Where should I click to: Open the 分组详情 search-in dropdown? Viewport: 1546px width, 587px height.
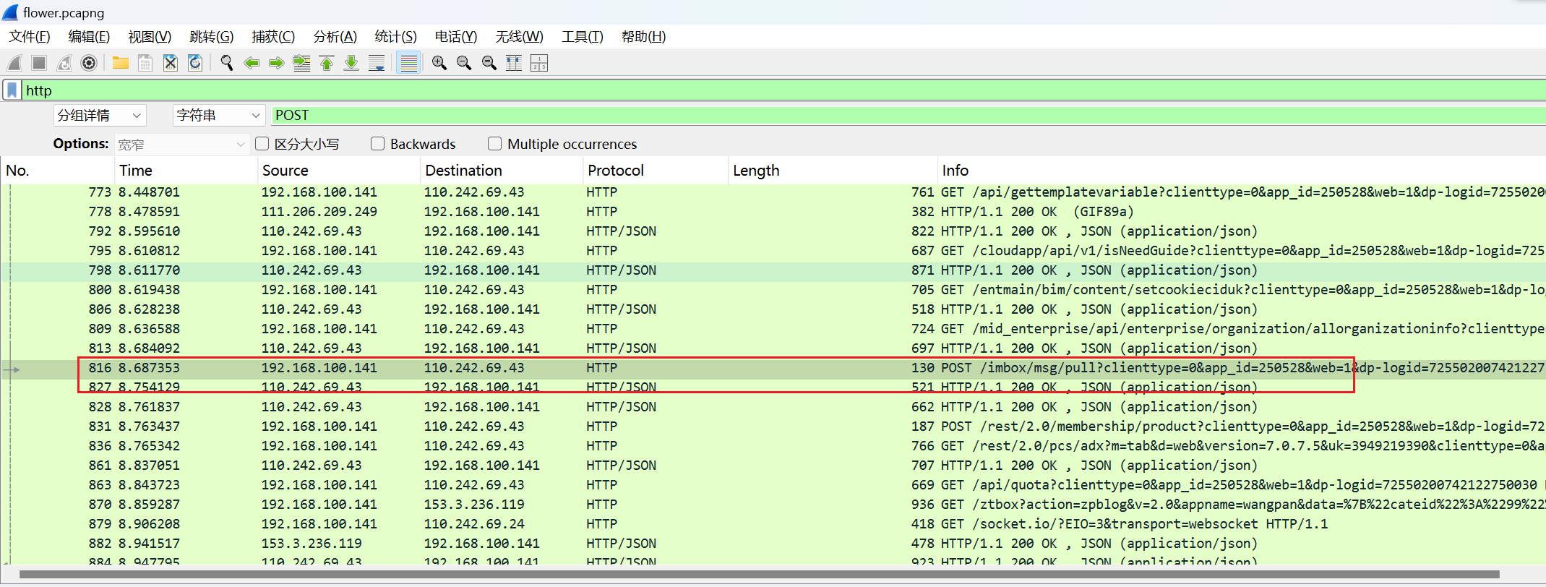[100, 116]
